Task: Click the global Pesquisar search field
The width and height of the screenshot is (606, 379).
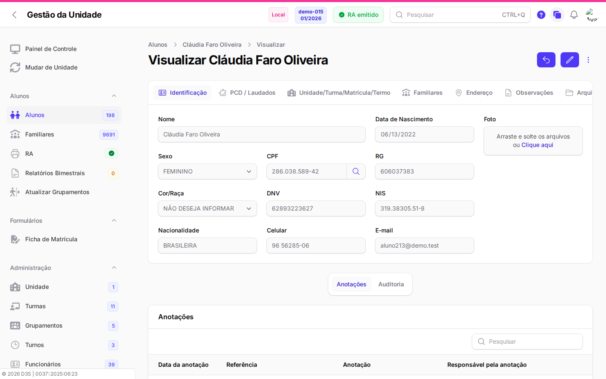Action: click(460, 15)
